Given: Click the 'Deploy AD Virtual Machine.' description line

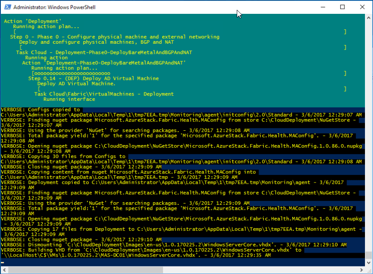Looking at the screenshot, I should (x=76, y=83).
